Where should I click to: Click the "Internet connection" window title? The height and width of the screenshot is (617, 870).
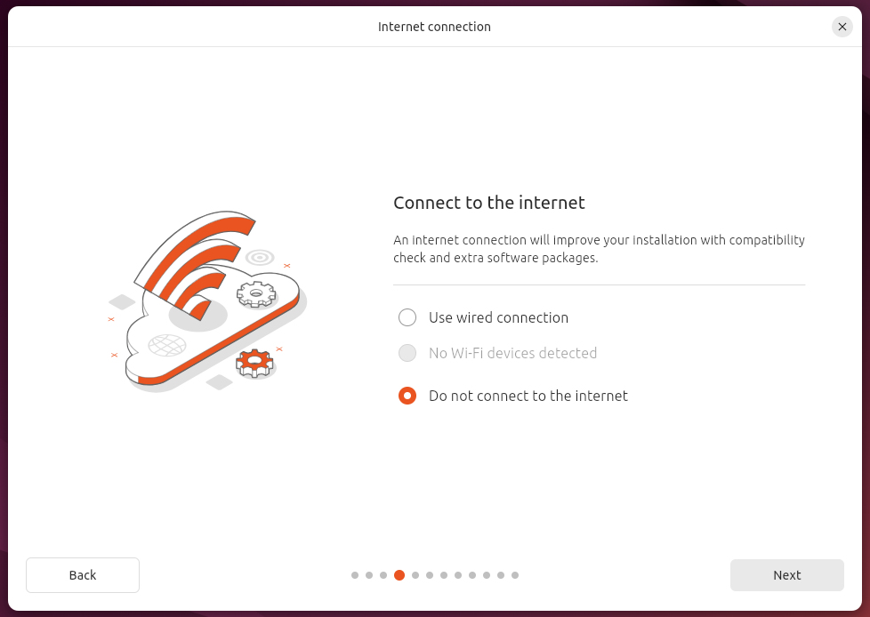click(434, 27)
